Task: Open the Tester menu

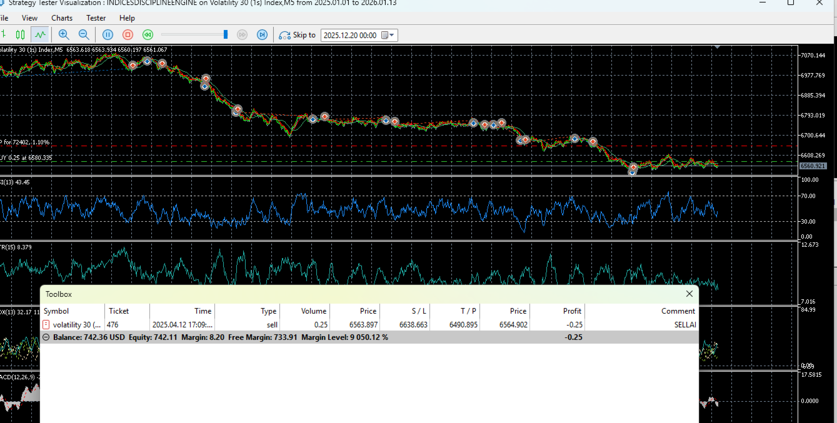Action: tap(96, 18)
